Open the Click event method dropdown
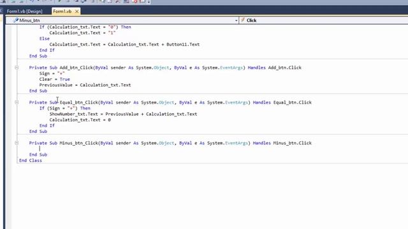 pyautogui.click(x=323, y=20)
